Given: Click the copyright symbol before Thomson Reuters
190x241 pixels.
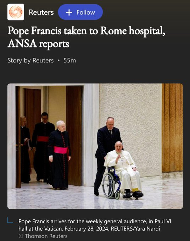Looking at the screenshot, I should click(x=21, y=236).
